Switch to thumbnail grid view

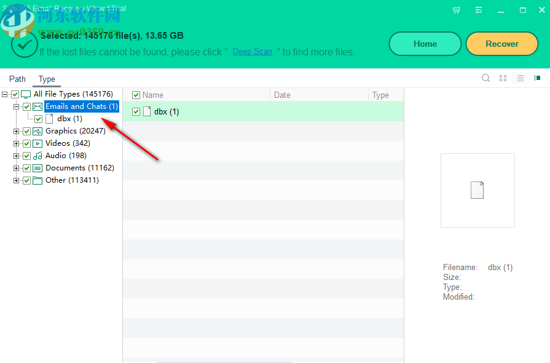503,78
